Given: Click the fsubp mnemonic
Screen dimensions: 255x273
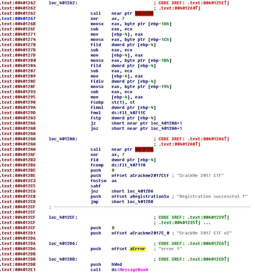Looking at the screenshot, I should tap(97, 102).
